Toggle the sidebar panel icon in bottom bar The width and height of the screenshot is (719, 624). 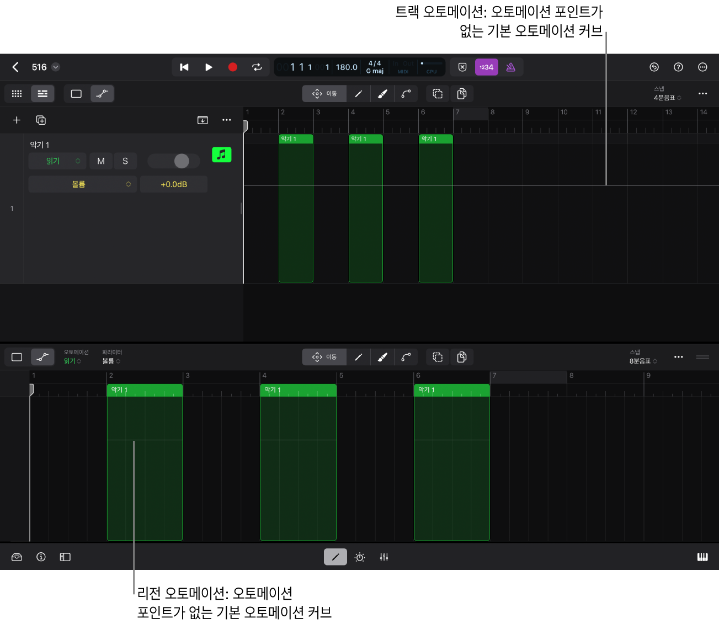click(x=65, y=557)
